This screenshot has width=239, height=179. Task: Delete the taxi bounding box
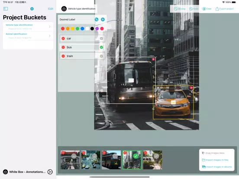191,88
